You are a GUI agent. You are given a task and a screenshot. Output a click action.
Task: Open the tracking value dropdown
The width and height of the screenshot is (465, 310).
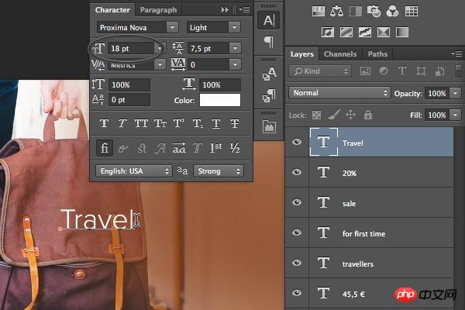[x=235, y=64]
